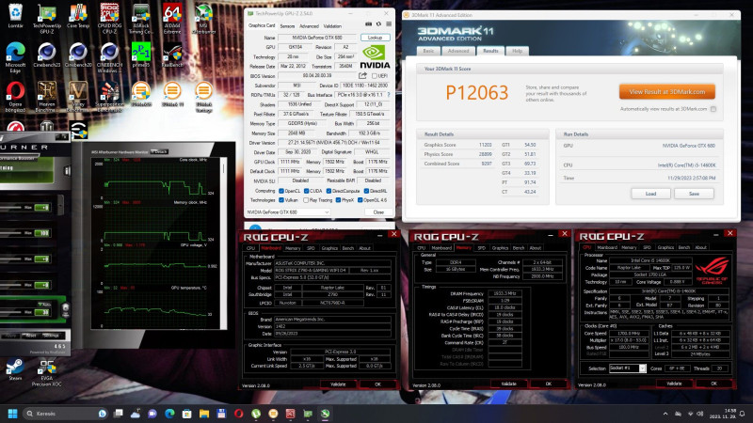Open TechPowerUp GPU-Z desktop shortcut
Viewport: 753px width, 423px height.
[46, 19]
